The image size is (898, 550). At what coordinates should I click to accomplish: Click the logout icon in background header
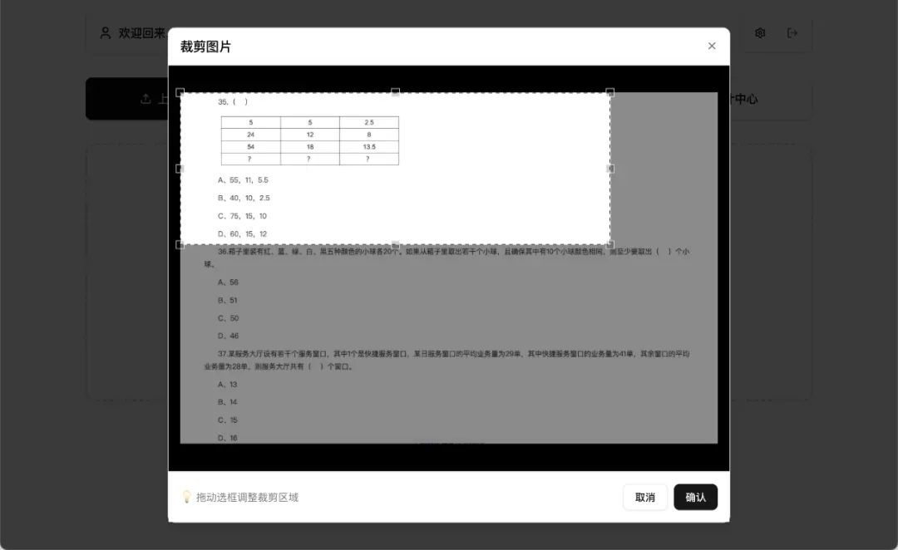click(792, 33)
